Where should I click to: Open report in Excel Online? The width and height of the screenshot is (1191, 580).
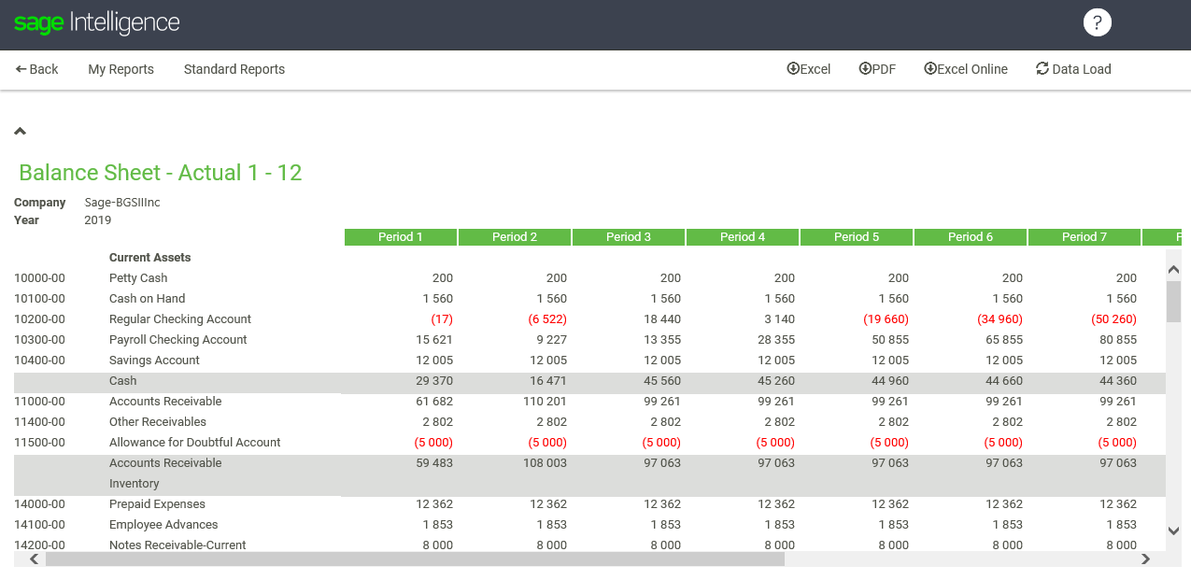pos(966,69)
